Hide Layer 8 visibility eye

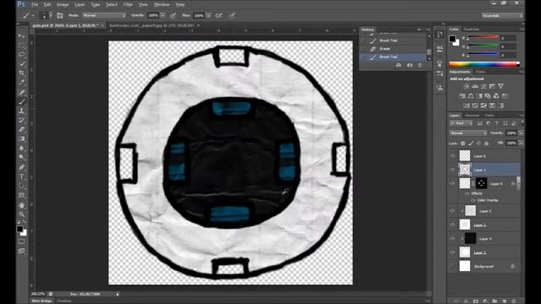(x=452, y=183)
